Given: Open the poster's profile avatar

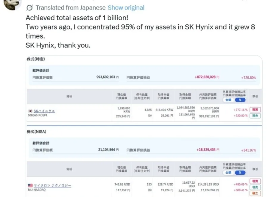Looking at the screenshot, I should [x=13, y=4].
